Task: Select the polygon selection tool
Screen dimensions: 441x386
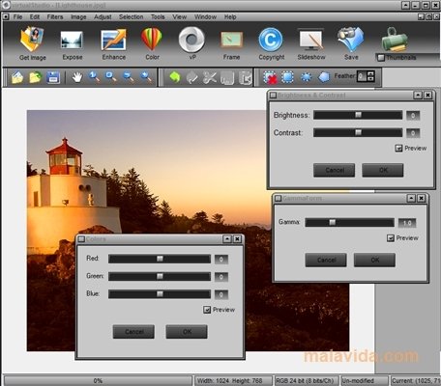Action: pos(324,77)
